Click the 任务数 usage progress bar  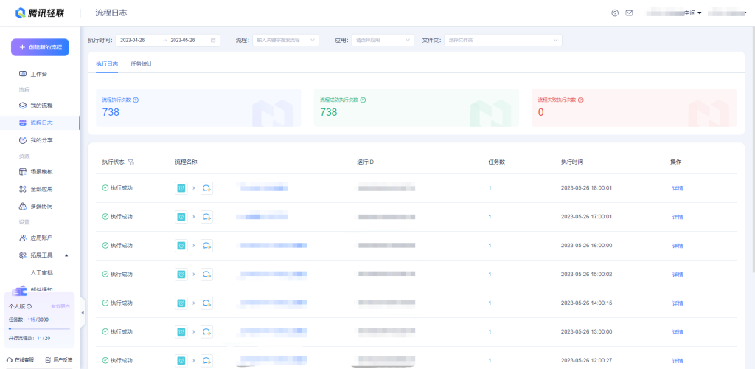click(40, 328)
